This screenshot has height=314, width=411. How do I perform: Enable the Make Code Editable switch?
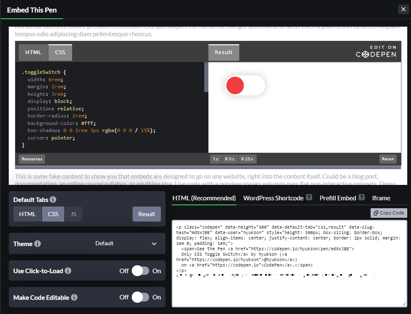tap(140, 297)
